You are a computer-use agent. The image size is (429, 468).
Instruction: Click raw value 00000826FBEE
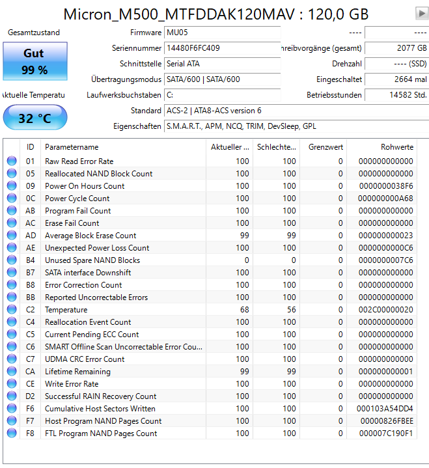coord(387,421)
